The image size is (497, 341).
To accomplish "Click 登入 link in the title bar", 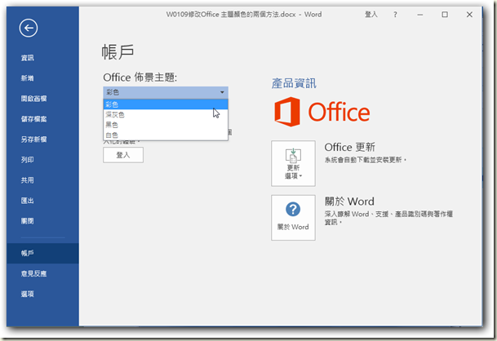I will click(x=371, y=14).
